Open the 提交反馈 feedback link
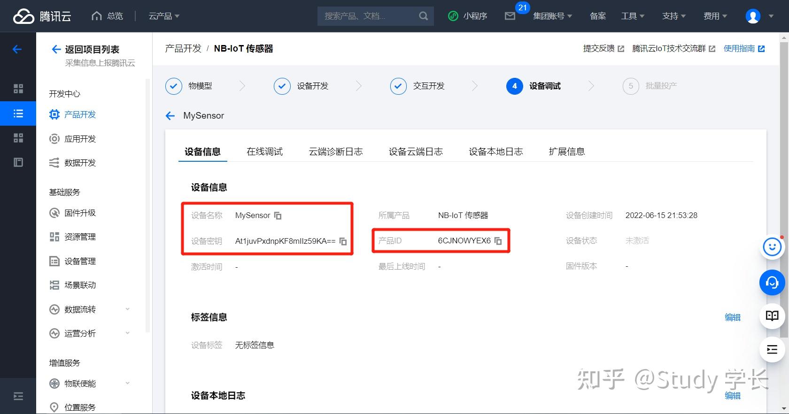Screen dimensions: 789x414 (603, 48)
